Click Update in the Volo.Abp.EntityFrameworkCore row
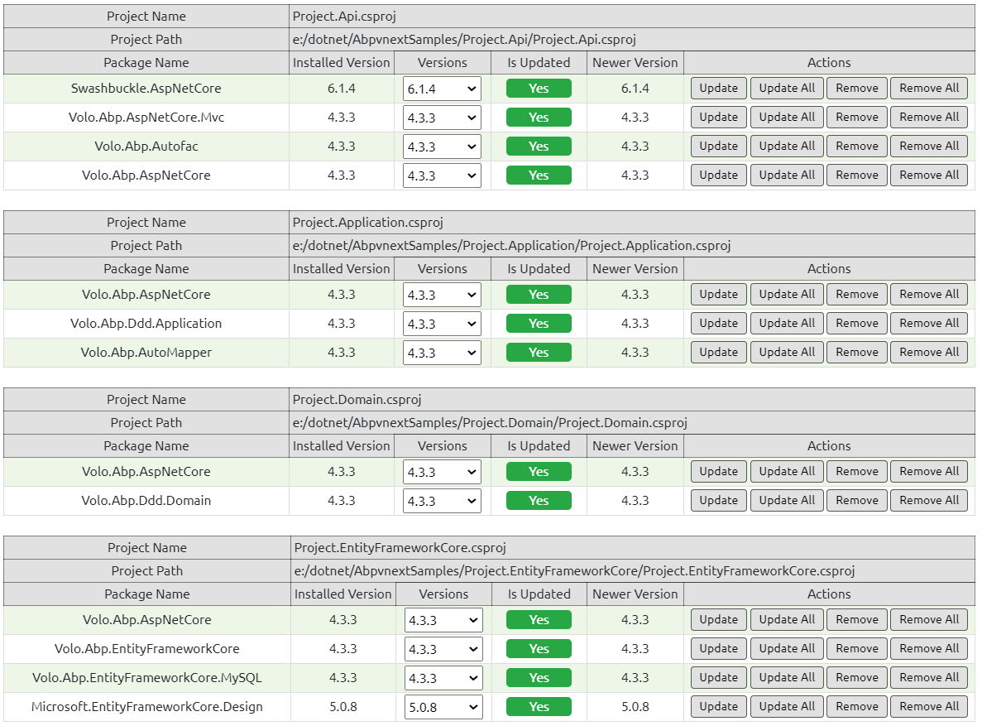Viewport: 982px width, 726px height. coord(718,648)
